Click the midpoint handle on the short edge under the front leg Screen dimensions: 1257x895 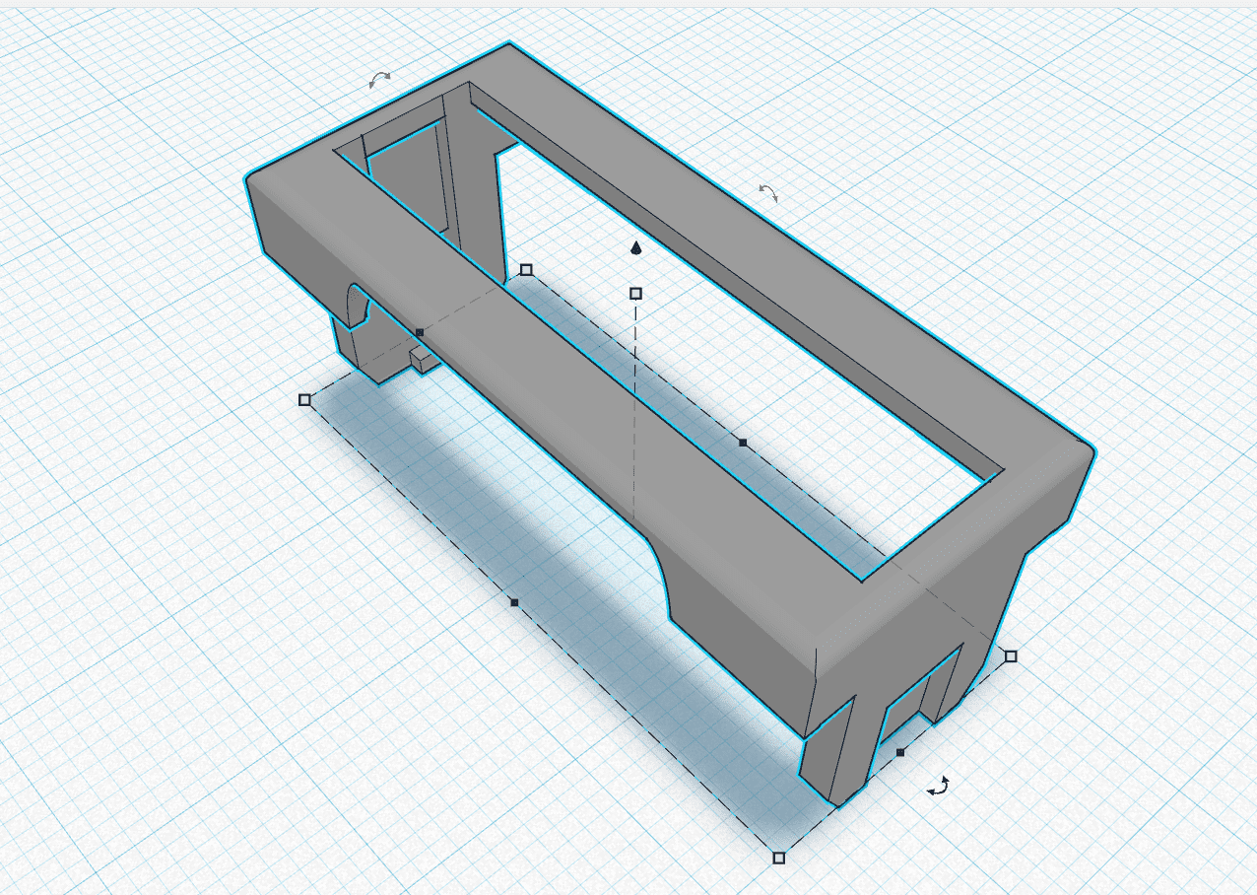[900, 752]
